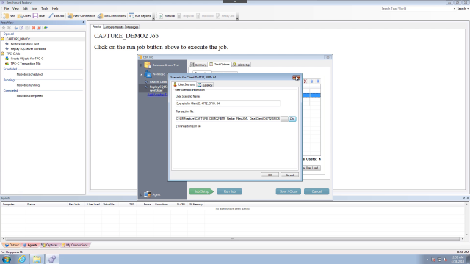Click the green Job Setup arrow button
This screenshot has width=470, height=264.
tap(201, 191)
